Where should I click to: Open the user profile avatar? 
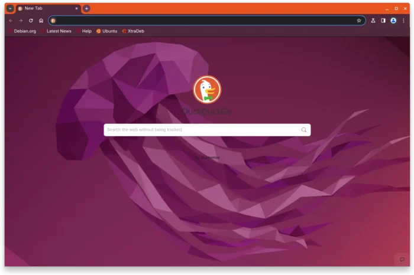tap(393, 21)
